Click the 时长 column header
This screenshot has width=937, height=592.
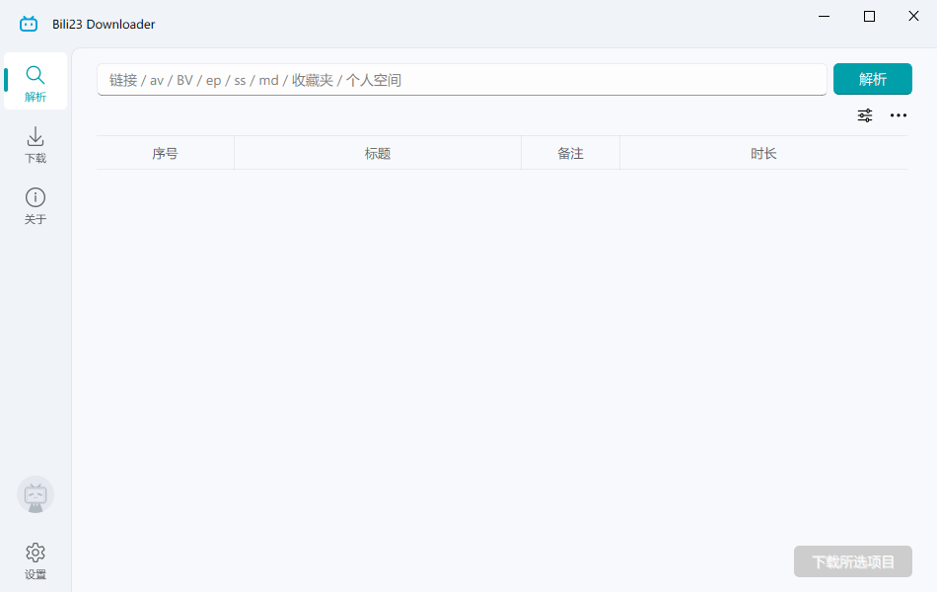pyautogui.click(x=764, y=153)
